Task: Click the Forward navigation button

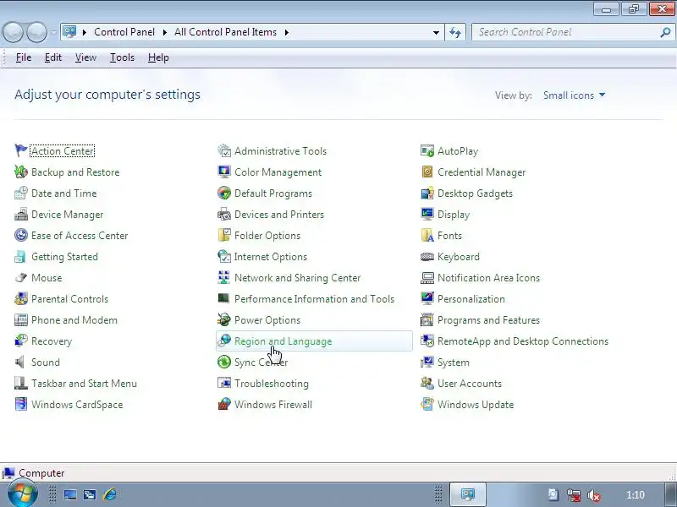Action: (36, 32)
